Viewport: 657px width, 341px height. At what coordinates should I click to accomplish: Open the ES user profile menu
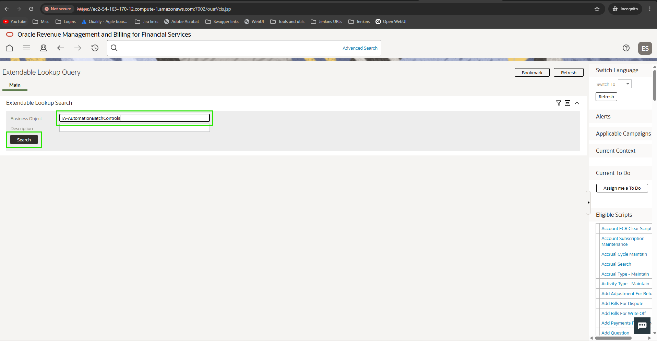click(645, 48)
